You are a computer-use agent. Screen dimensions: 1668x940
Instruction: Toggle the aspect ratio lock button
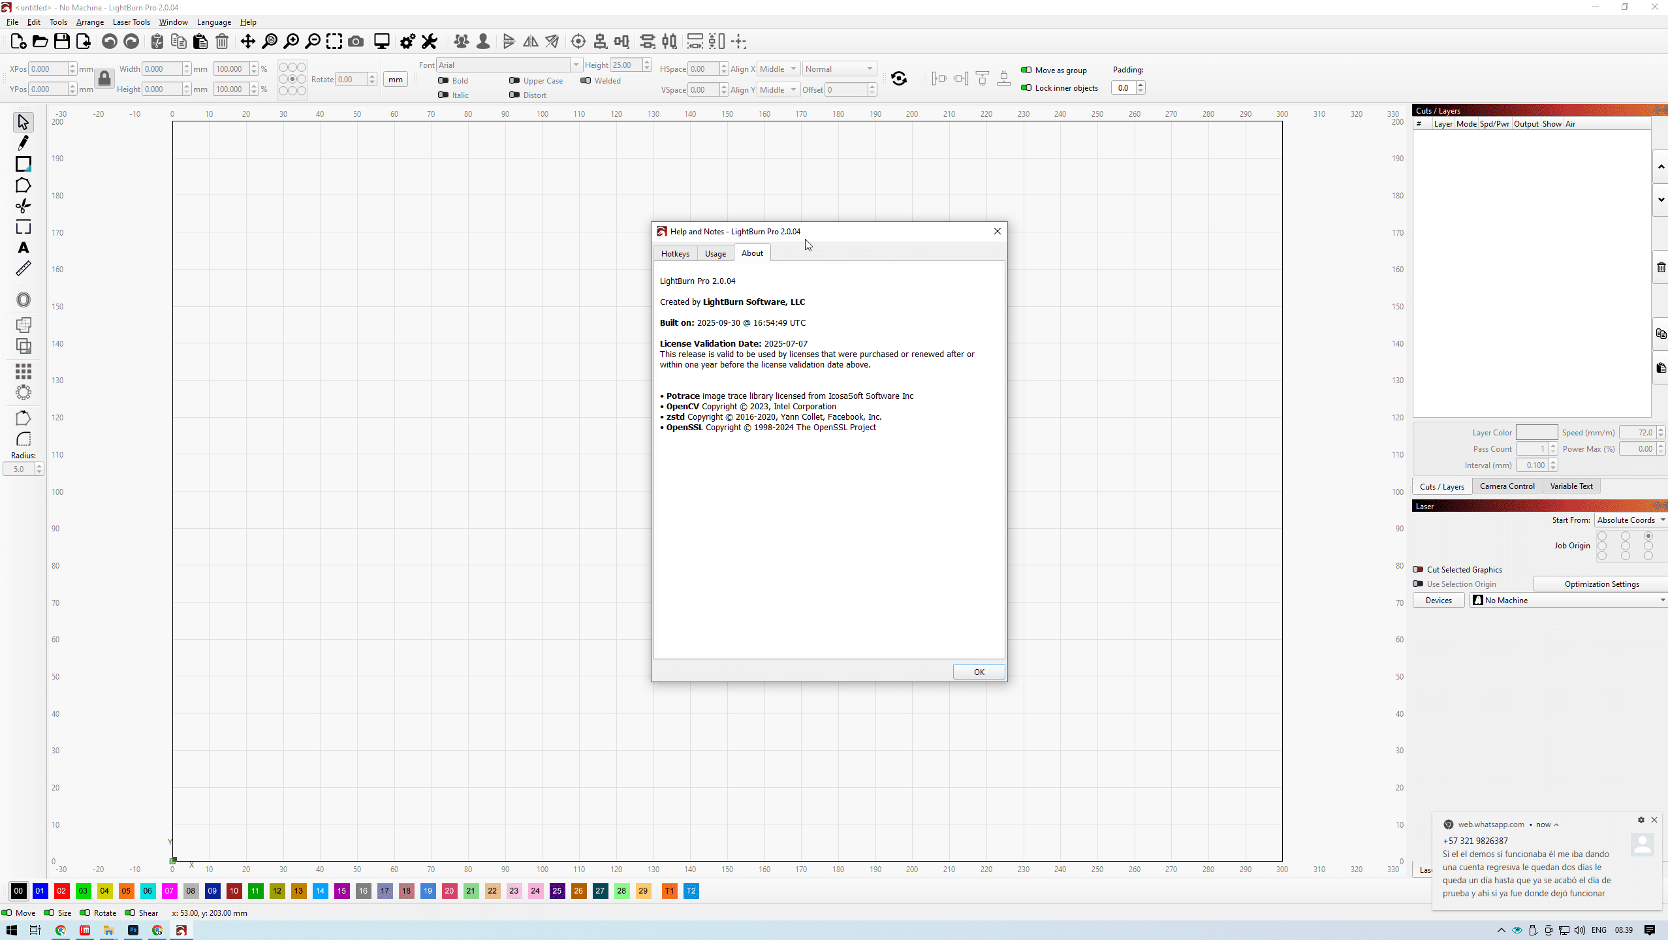(104, 79)
